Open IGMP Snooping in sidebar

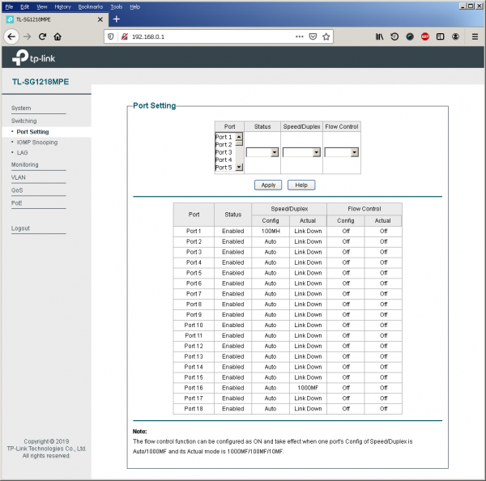pyautogui.click(x=36, y=142)
